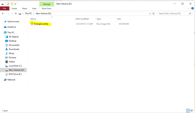Open the 3D Objects folder
Viewport: 195px width, 113px height.
click(x=14, y=37)
